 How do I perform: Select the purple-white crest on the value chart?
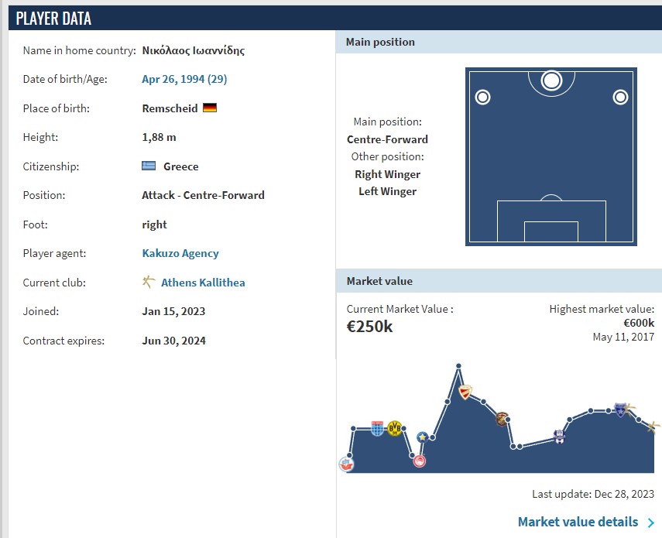(560, 437)
